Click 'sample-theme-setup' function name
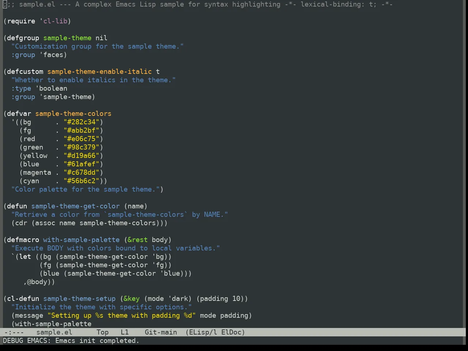Screen dimensions: 468x351 [79, 299]
